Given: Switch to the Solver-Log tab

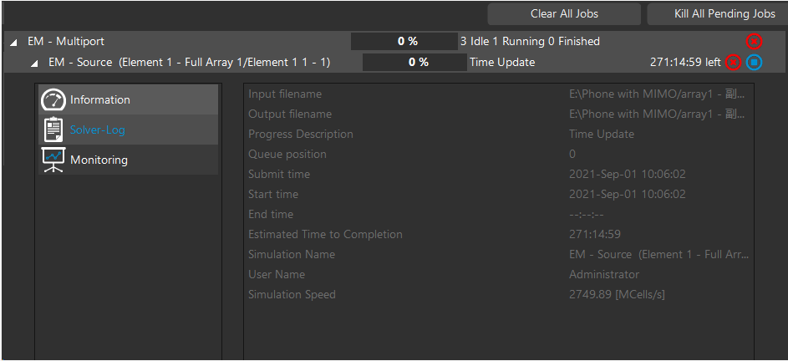Looking at the screenshot, I should 98,130.
